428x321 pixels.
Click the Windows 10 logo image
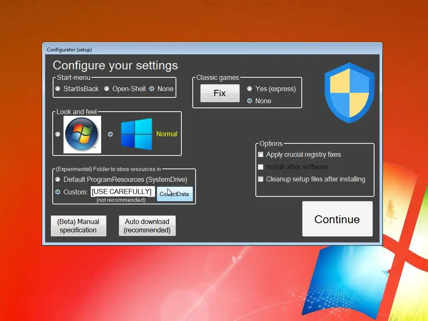pos(137,134)
